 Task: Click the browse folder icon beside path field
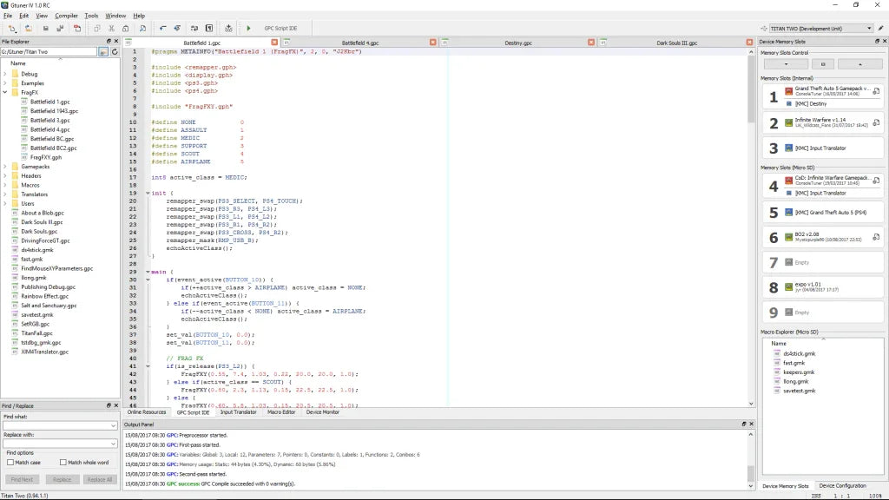click(103, 52)
